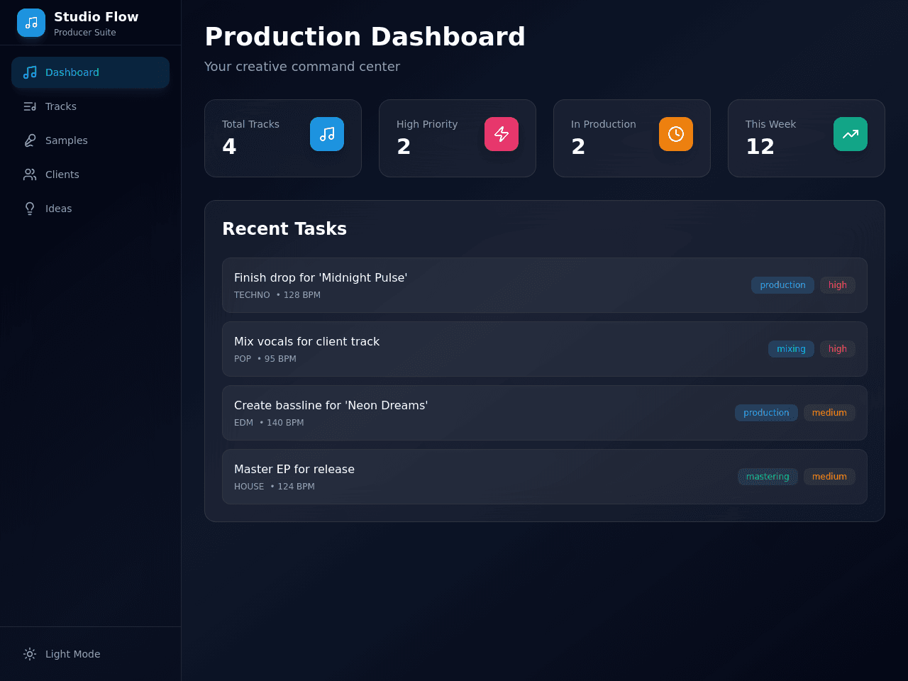Switch to Light Mode
This screenshot has width=908, height=681.
[90, 654]
